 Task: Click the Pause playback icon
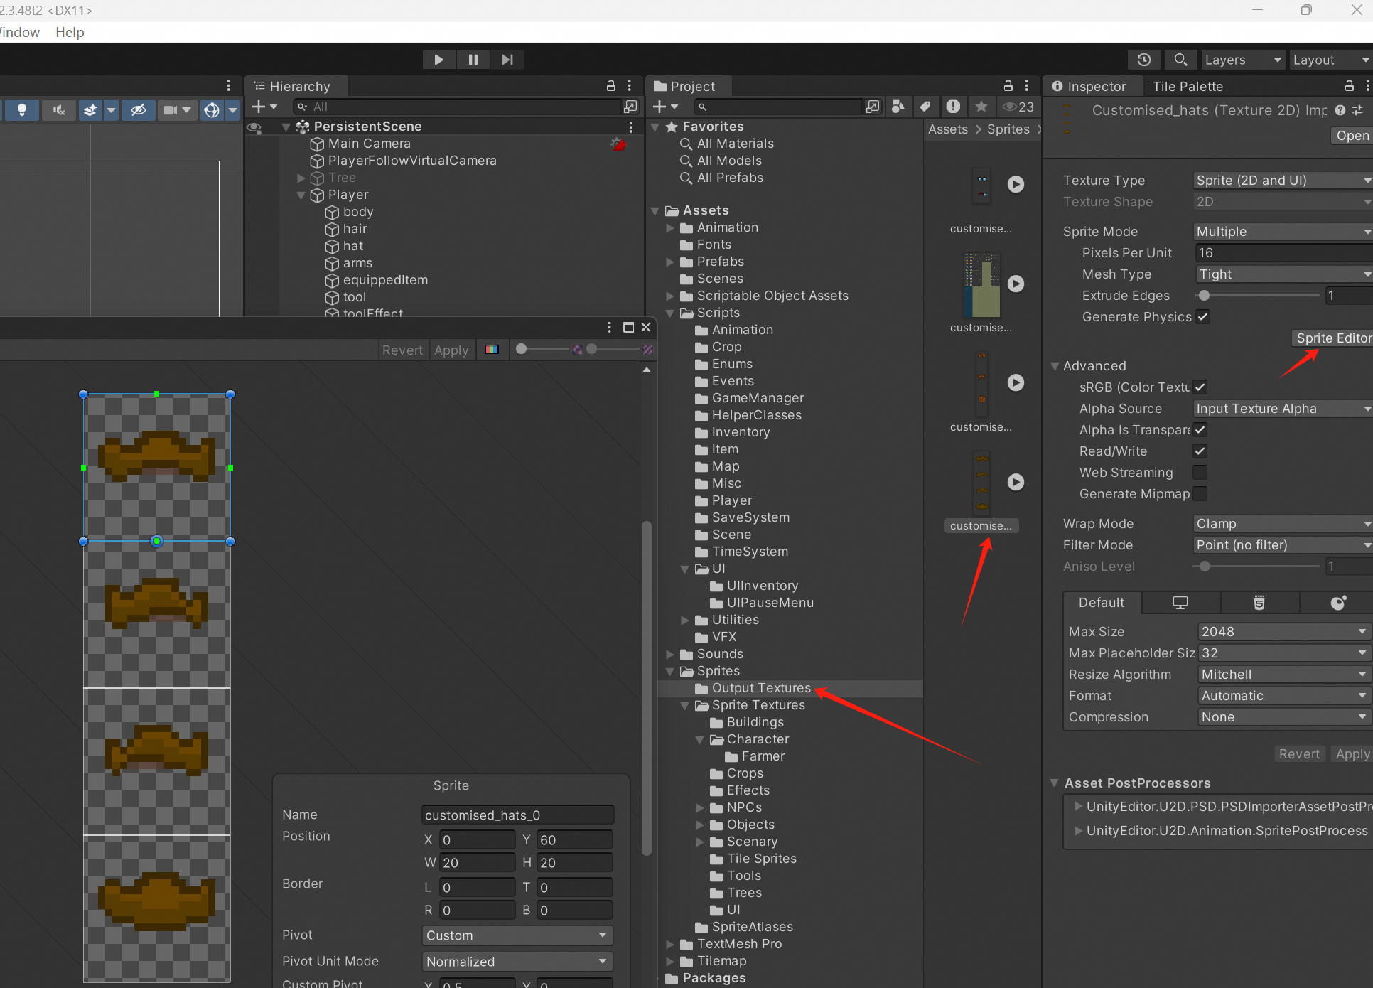pos(473,60)
